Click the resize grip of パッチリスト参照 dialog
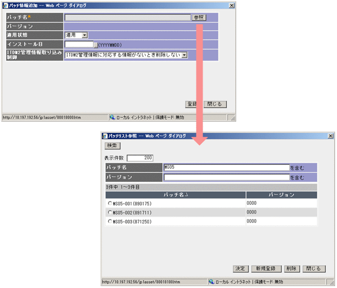 (x=332, y=282)
